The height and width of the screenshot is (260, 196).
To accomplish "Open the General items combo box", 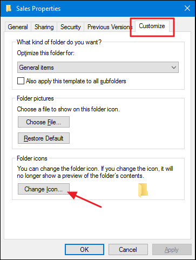I will (98, 68).
